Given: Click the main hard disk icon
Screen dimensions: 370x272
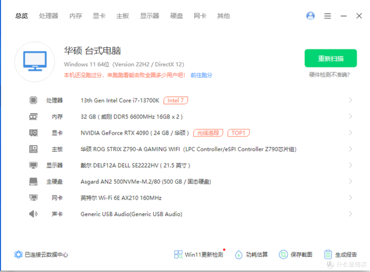Looking at the screenshot, I should pyautogui.click(x=33, y=182).
